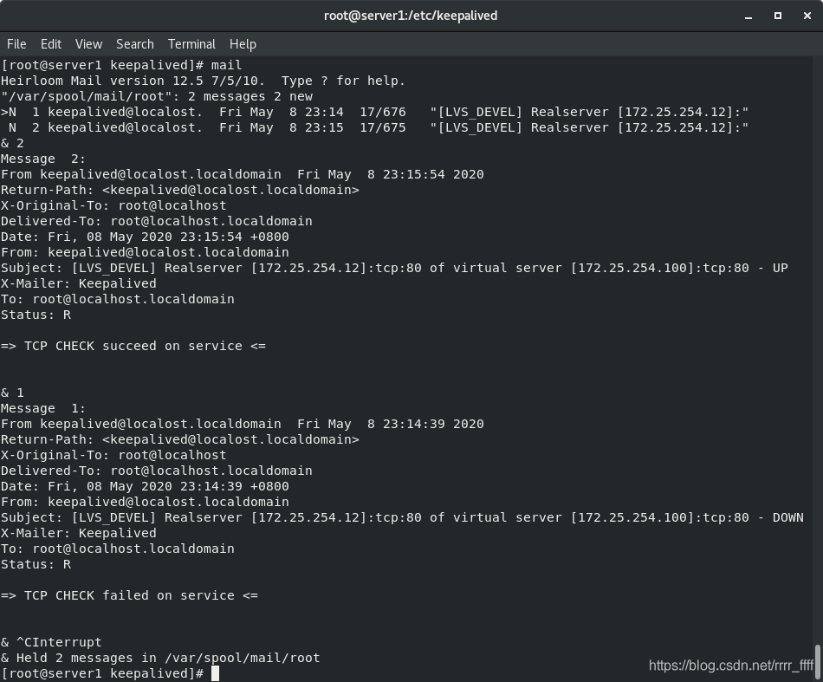Click the Subject line ending in 'DOWN'
823x682 pixels.
point(402,517)
